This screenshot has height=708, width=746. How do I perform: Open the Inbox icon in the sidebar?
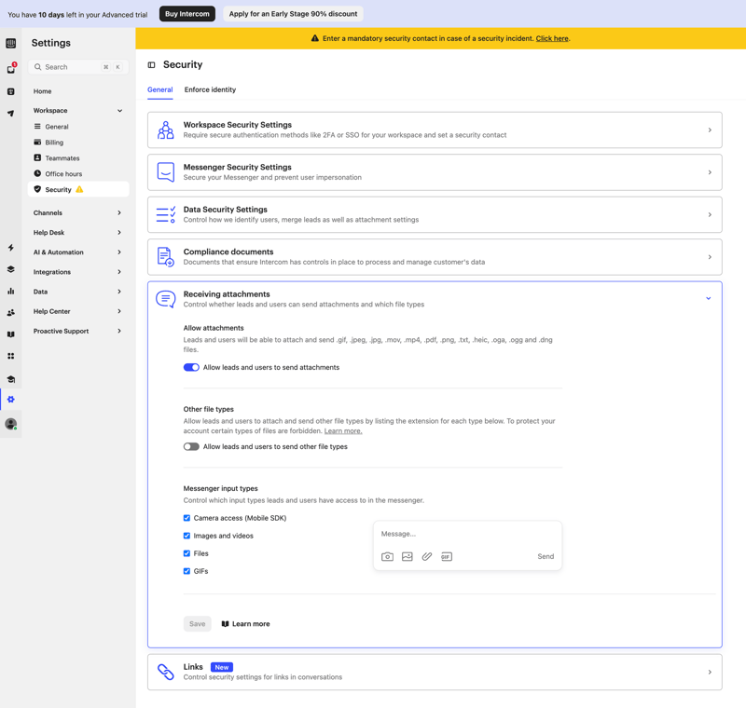[11, 67]
